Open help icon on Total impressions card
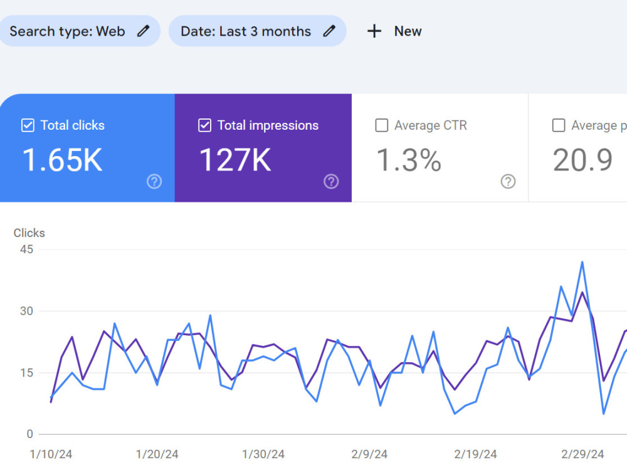This screenshot has width=627, height=470. coord(331,182)
